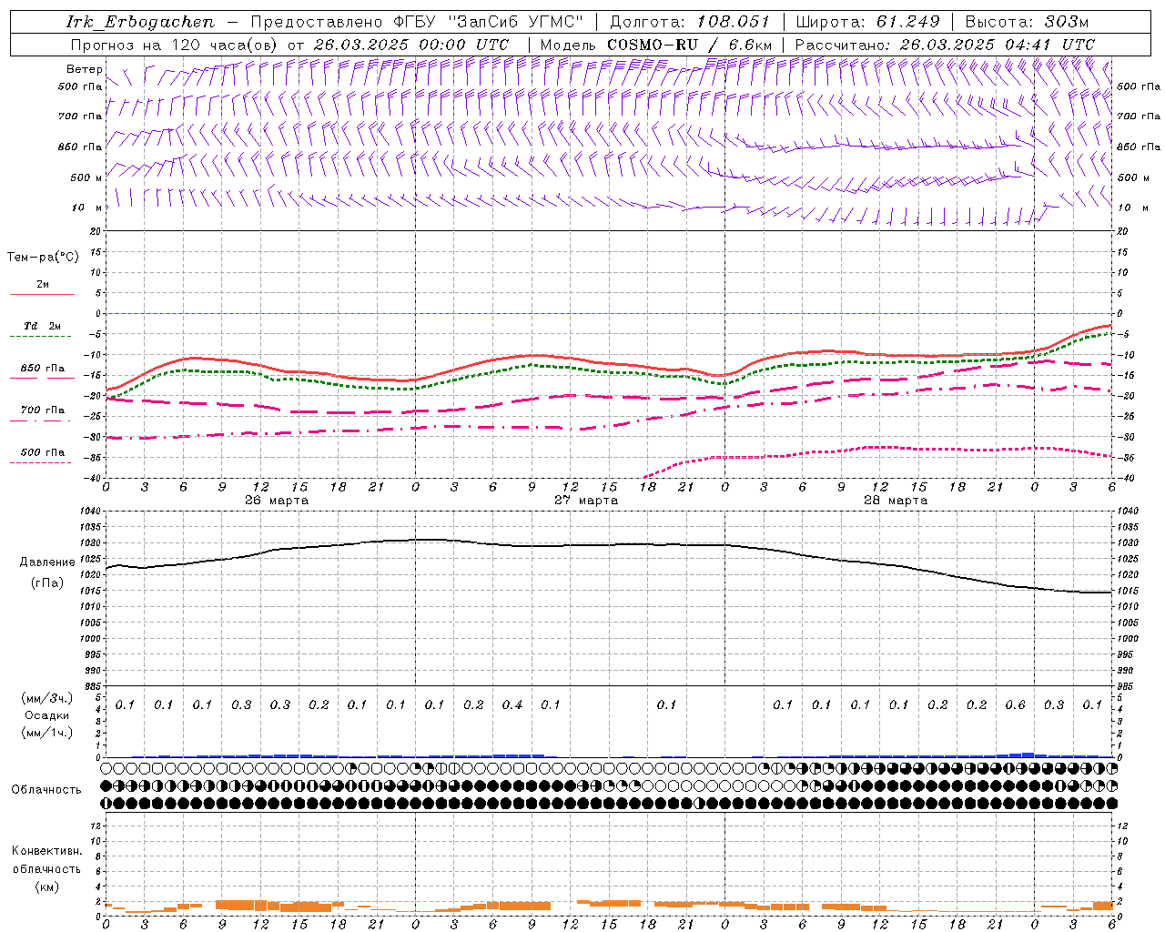The width and height of the screenshot is (1165, 932).
Task: Click the Облачность cloud cover label
Action: point(46,790)
